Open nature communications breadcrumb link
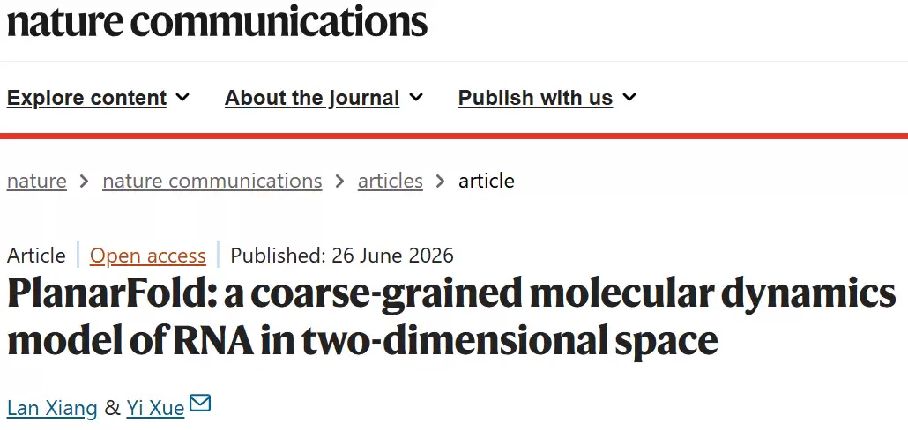Screen dimensions: 908x430 pyautogui.click(x=212, y=182)
